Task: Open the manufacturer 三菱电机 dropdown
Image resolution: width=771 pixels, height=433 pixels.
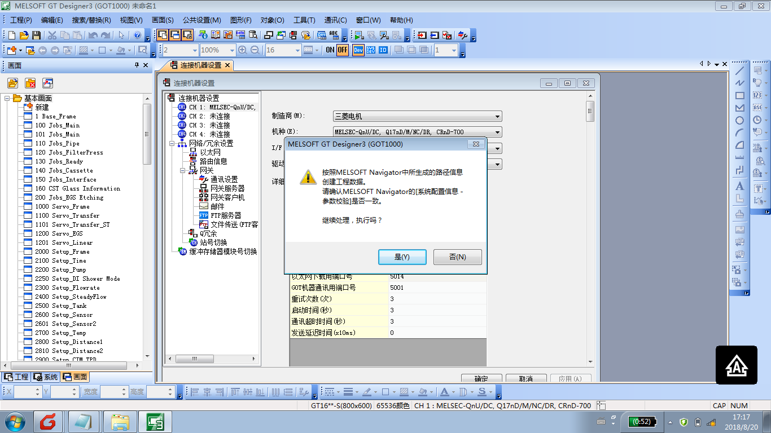Action: 417,117
